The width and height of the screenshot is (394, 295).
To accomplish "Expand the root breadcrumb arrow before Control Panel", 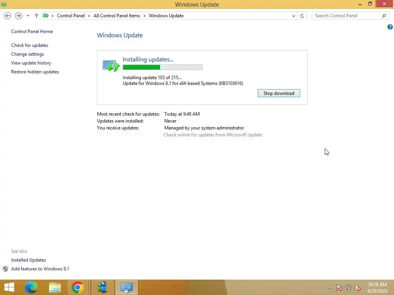I will coord(52,16).
